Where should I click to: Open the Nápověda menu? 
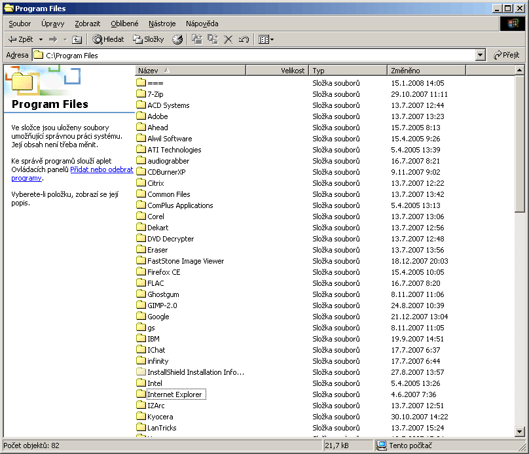pyautogui.click(x=202, y=24)
